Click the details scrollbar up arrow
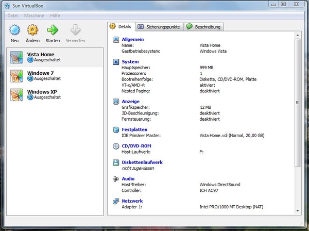 pyautogui.click(x=298, y=35)
